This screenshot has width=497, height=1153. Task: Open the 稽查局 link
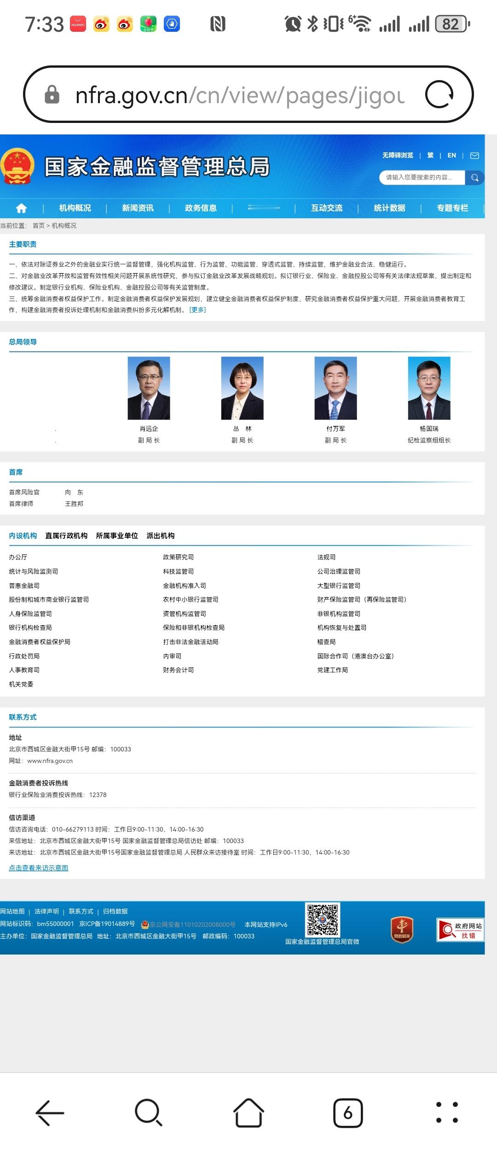click(x=326, y=642)
